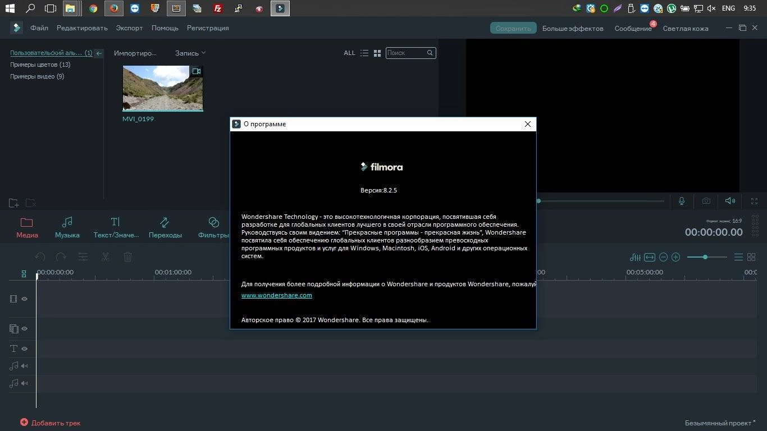The width and height of the screenshot is (767, 431).
Task: Select Пользовательский аль... (1) album
Action: 51,53
